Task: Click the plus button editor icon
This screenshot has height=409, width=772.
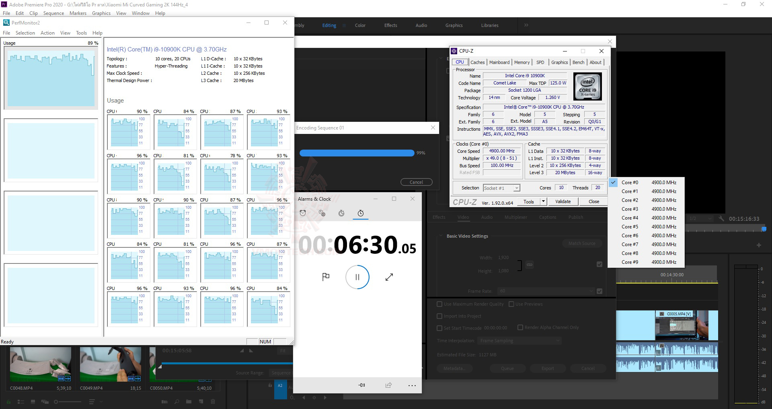Action: 759,245
